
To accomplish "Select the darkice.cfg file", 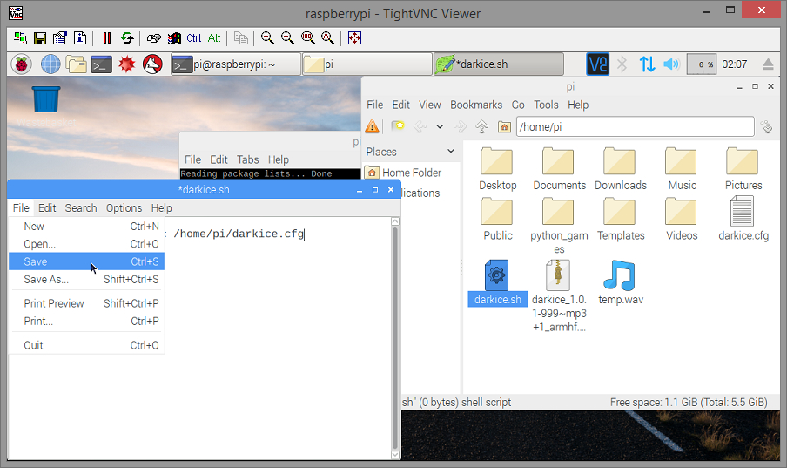I will point(743,219).
